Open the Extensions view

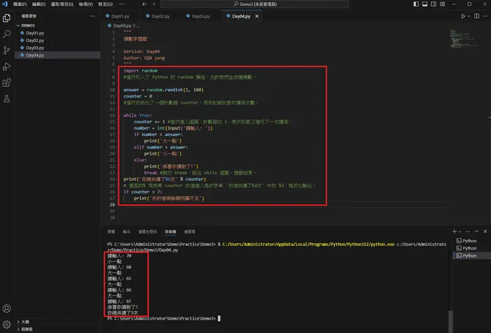(7, 83)
